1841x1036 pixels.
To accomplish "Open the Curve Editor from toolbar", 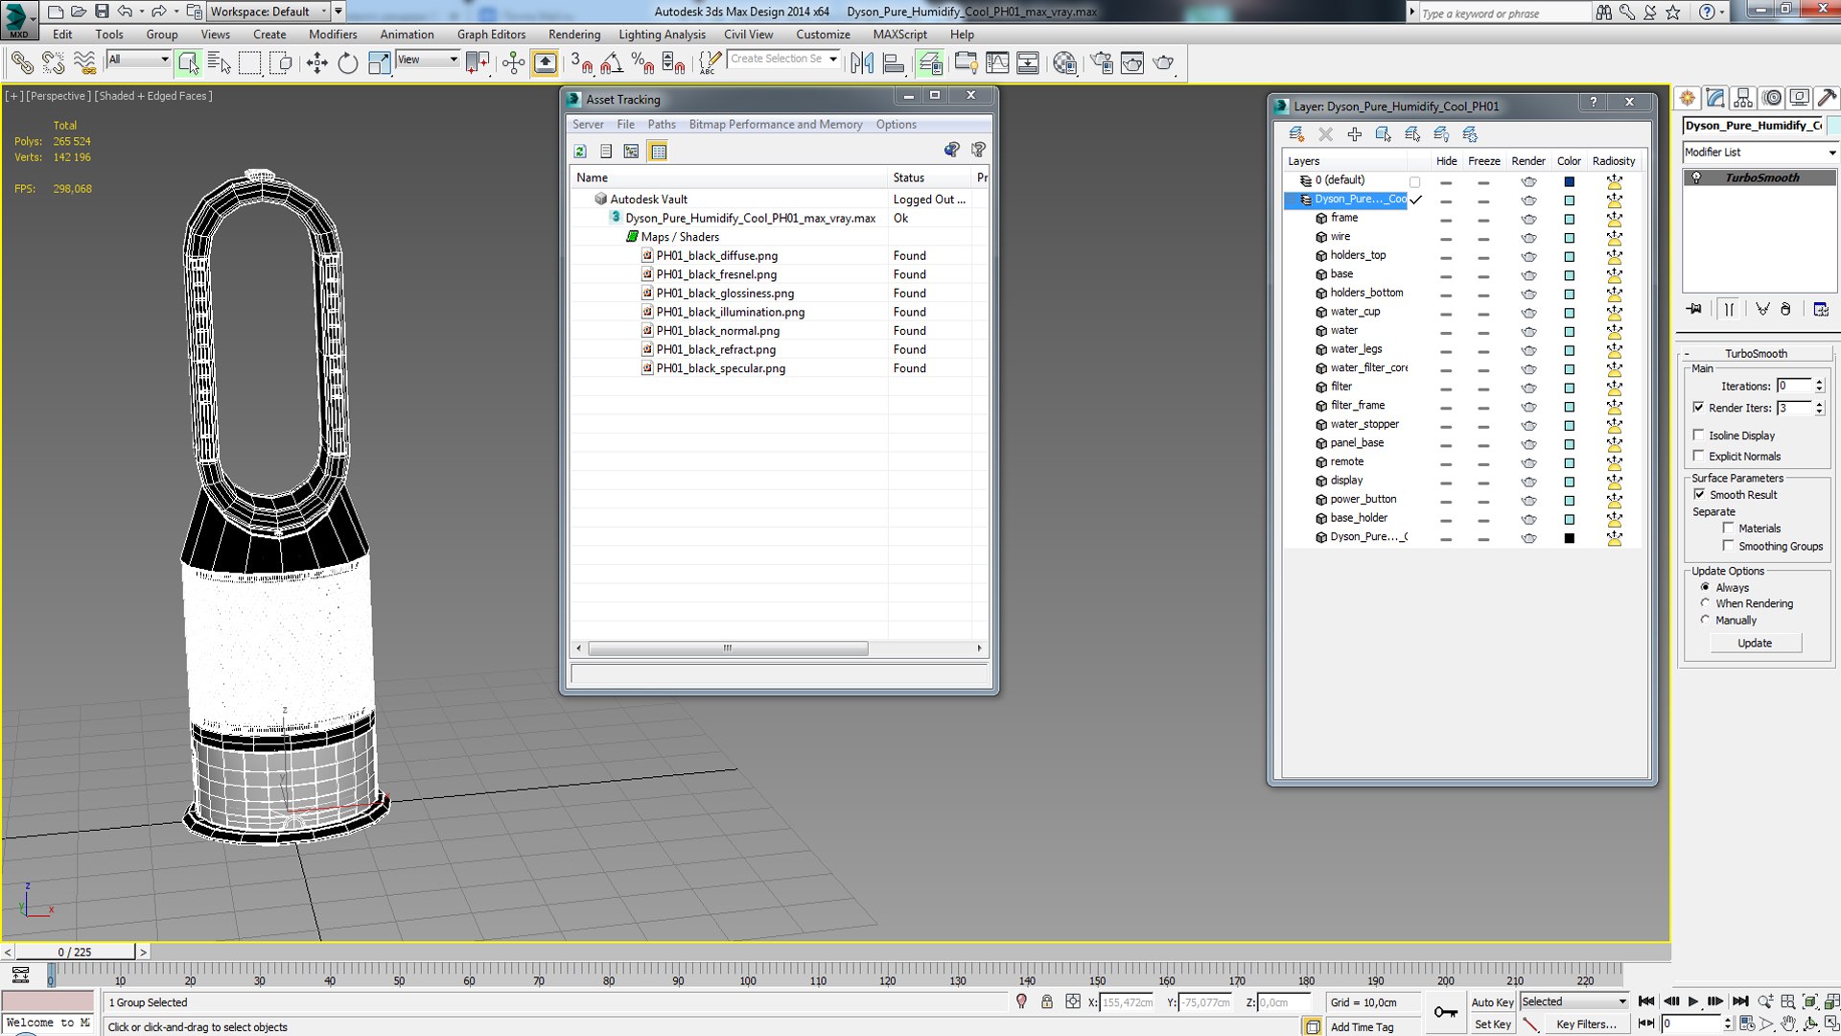I will click(x=997, y=63).
